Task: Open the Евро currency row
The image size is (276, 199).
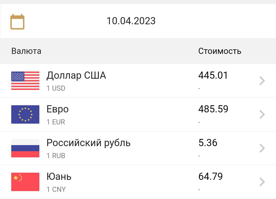Action: 57,109
